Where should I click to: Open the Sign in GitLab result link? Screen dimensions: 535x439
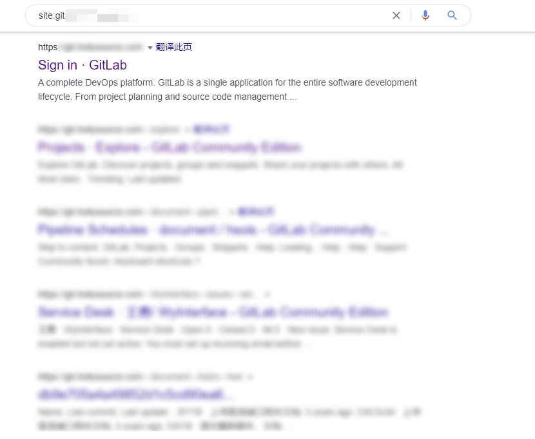coord(82,65)
